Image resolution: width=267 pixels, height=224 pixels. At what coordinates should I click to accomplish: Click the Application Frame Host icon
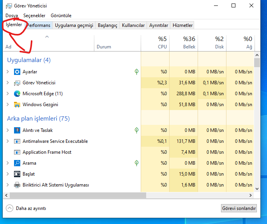[x=17, y=152]
